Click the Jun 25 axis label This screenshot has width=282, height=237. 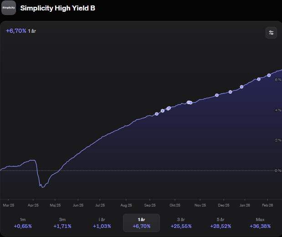point(78,205)
